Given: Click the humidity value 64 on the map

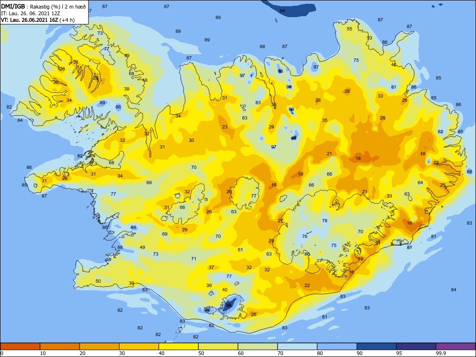Looking at the screenshot, I should tap(420, 183).
